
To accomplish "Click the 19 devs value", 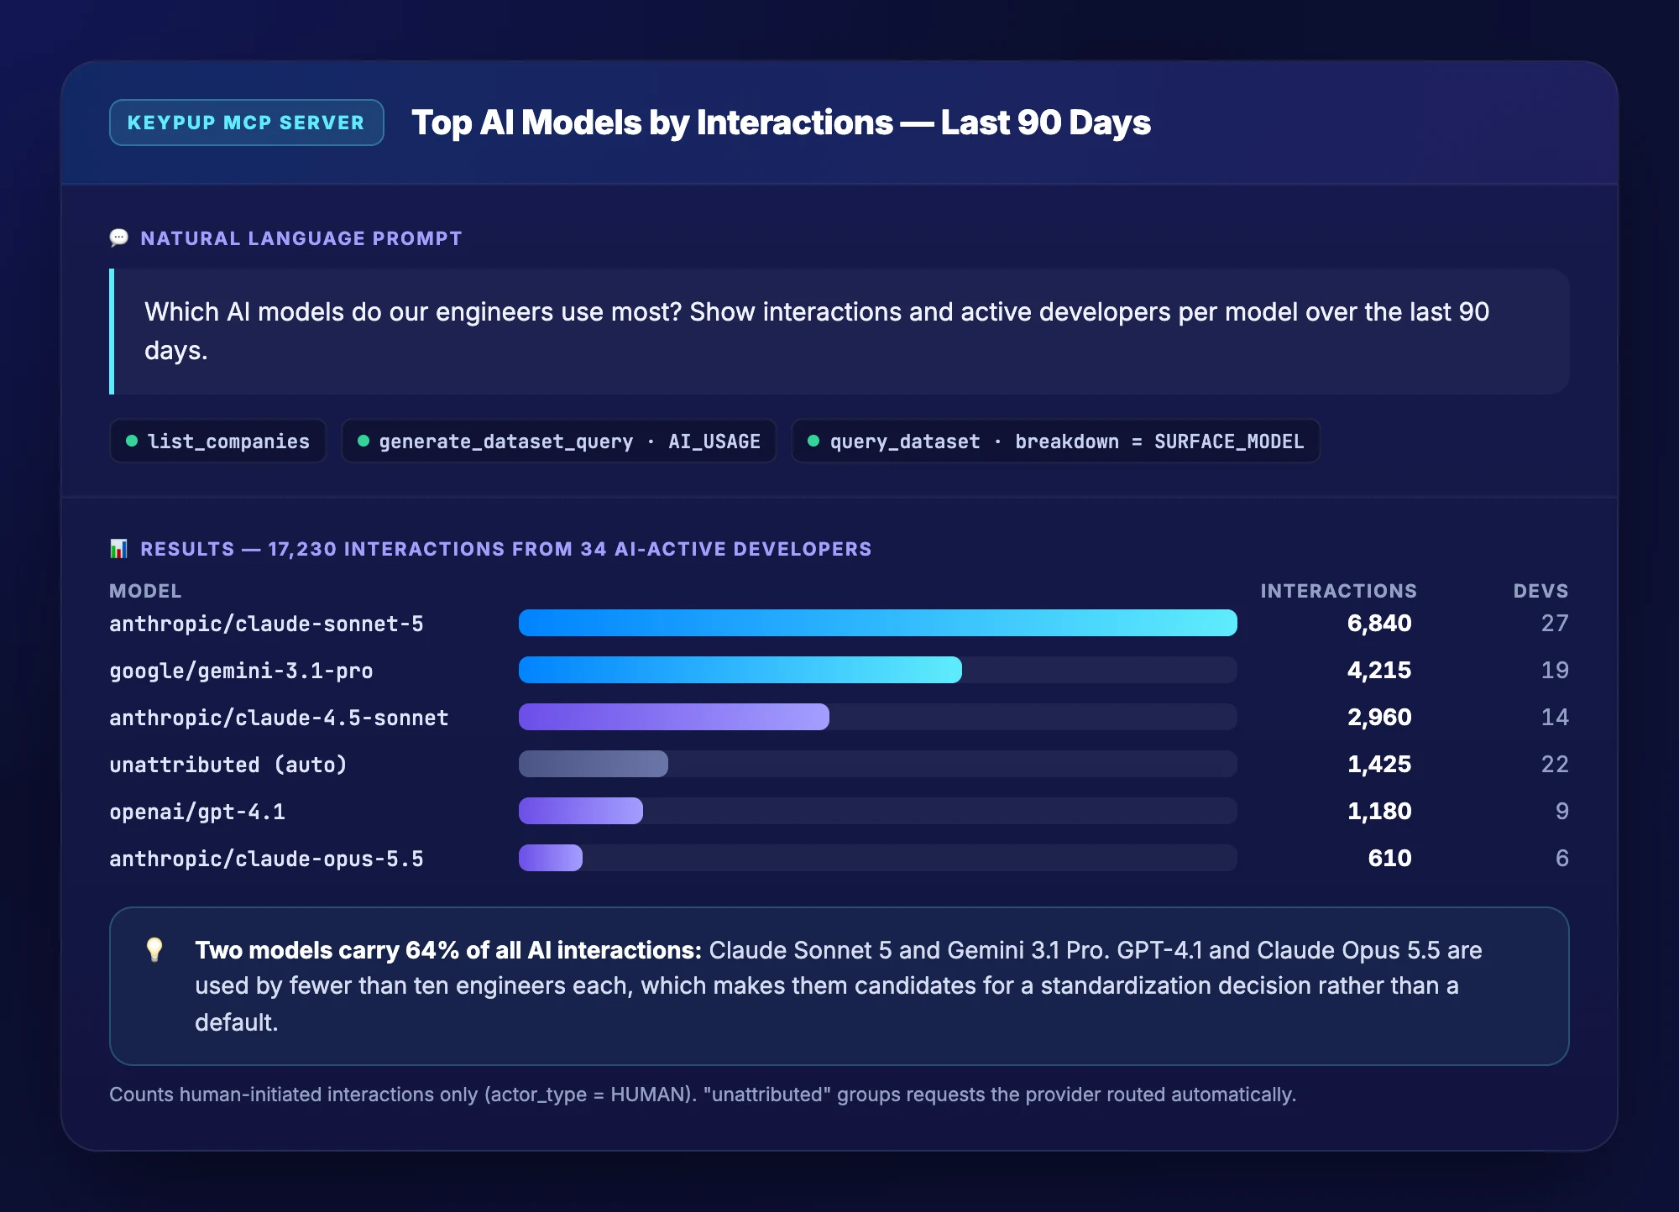I will 1555,670.
